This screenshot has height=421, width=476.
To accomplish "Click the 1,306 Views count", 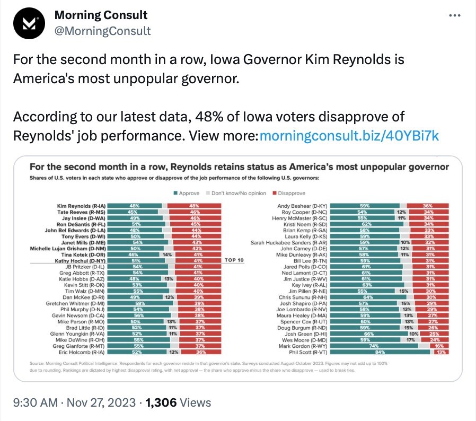I will (178, 402).
